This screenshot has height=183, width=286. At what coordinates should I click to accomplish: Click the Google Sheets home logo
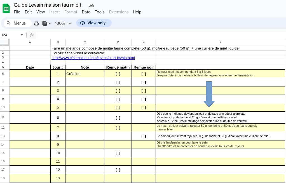[x=6, y=8]
